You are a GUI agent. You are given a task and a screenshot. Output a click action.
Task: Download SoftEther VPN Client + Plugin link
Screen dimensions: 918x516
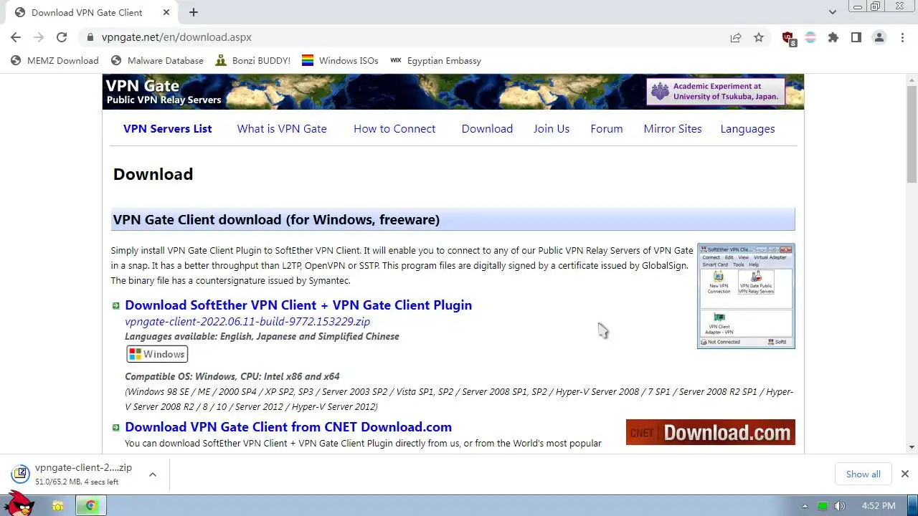[x=298, y=305]
